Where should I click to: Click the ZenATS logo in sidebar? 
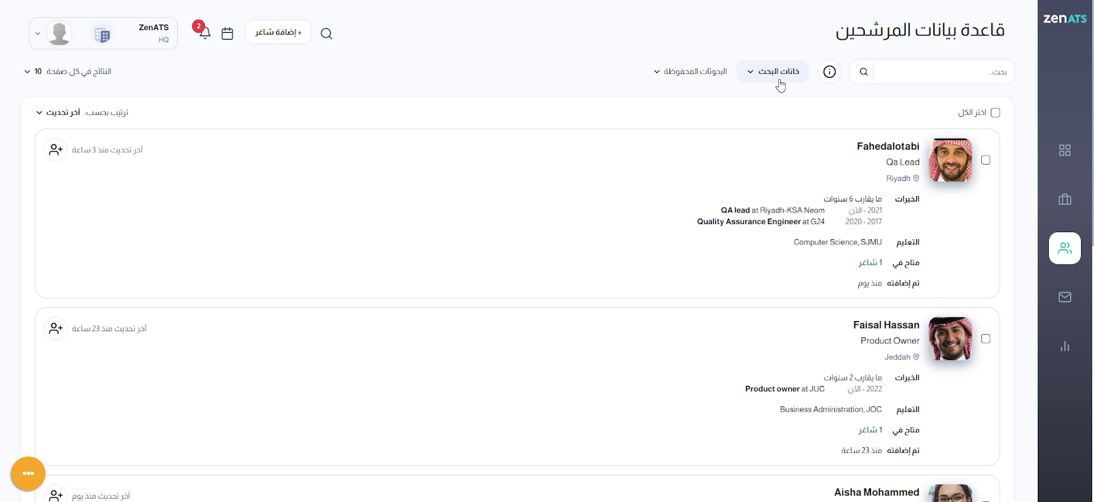[1065, 18]
